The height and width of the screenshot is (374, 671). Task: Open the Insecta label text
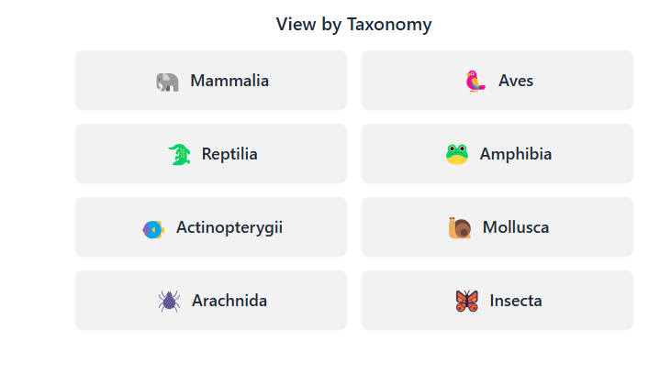coord(516,301)
